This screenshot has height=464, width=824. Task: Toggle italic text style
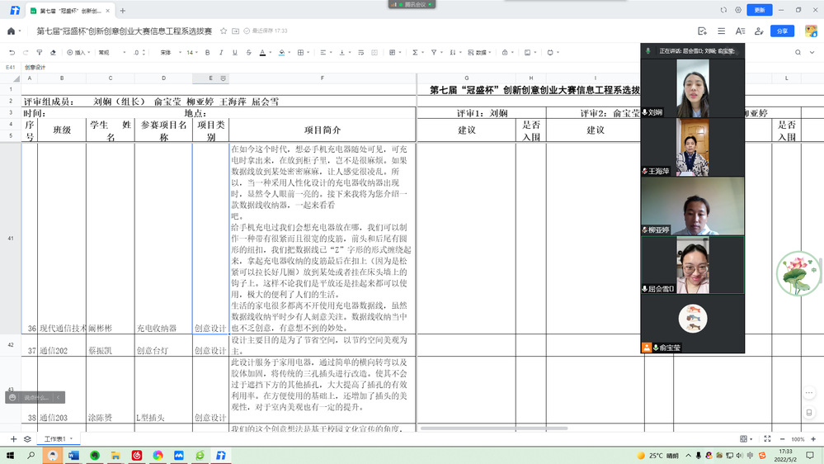[x=221, y=53]
